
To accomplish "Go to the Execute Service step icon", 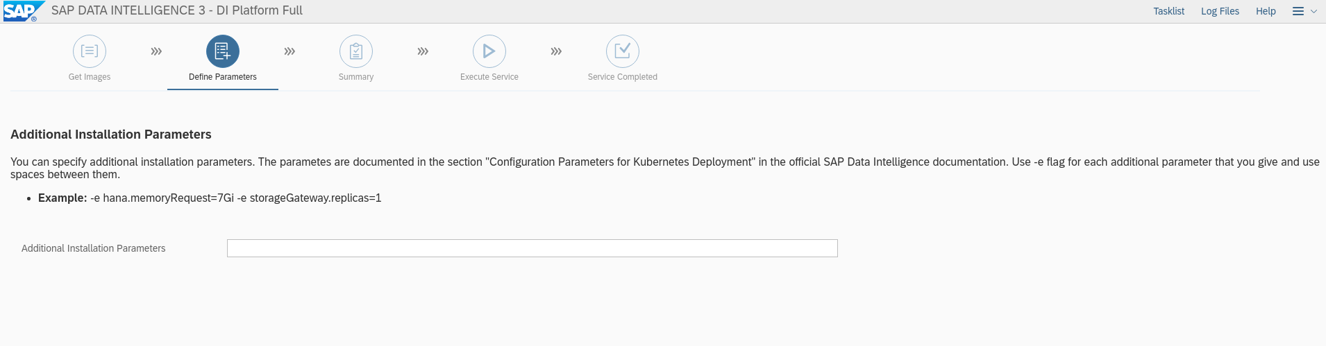I will 489,51.
